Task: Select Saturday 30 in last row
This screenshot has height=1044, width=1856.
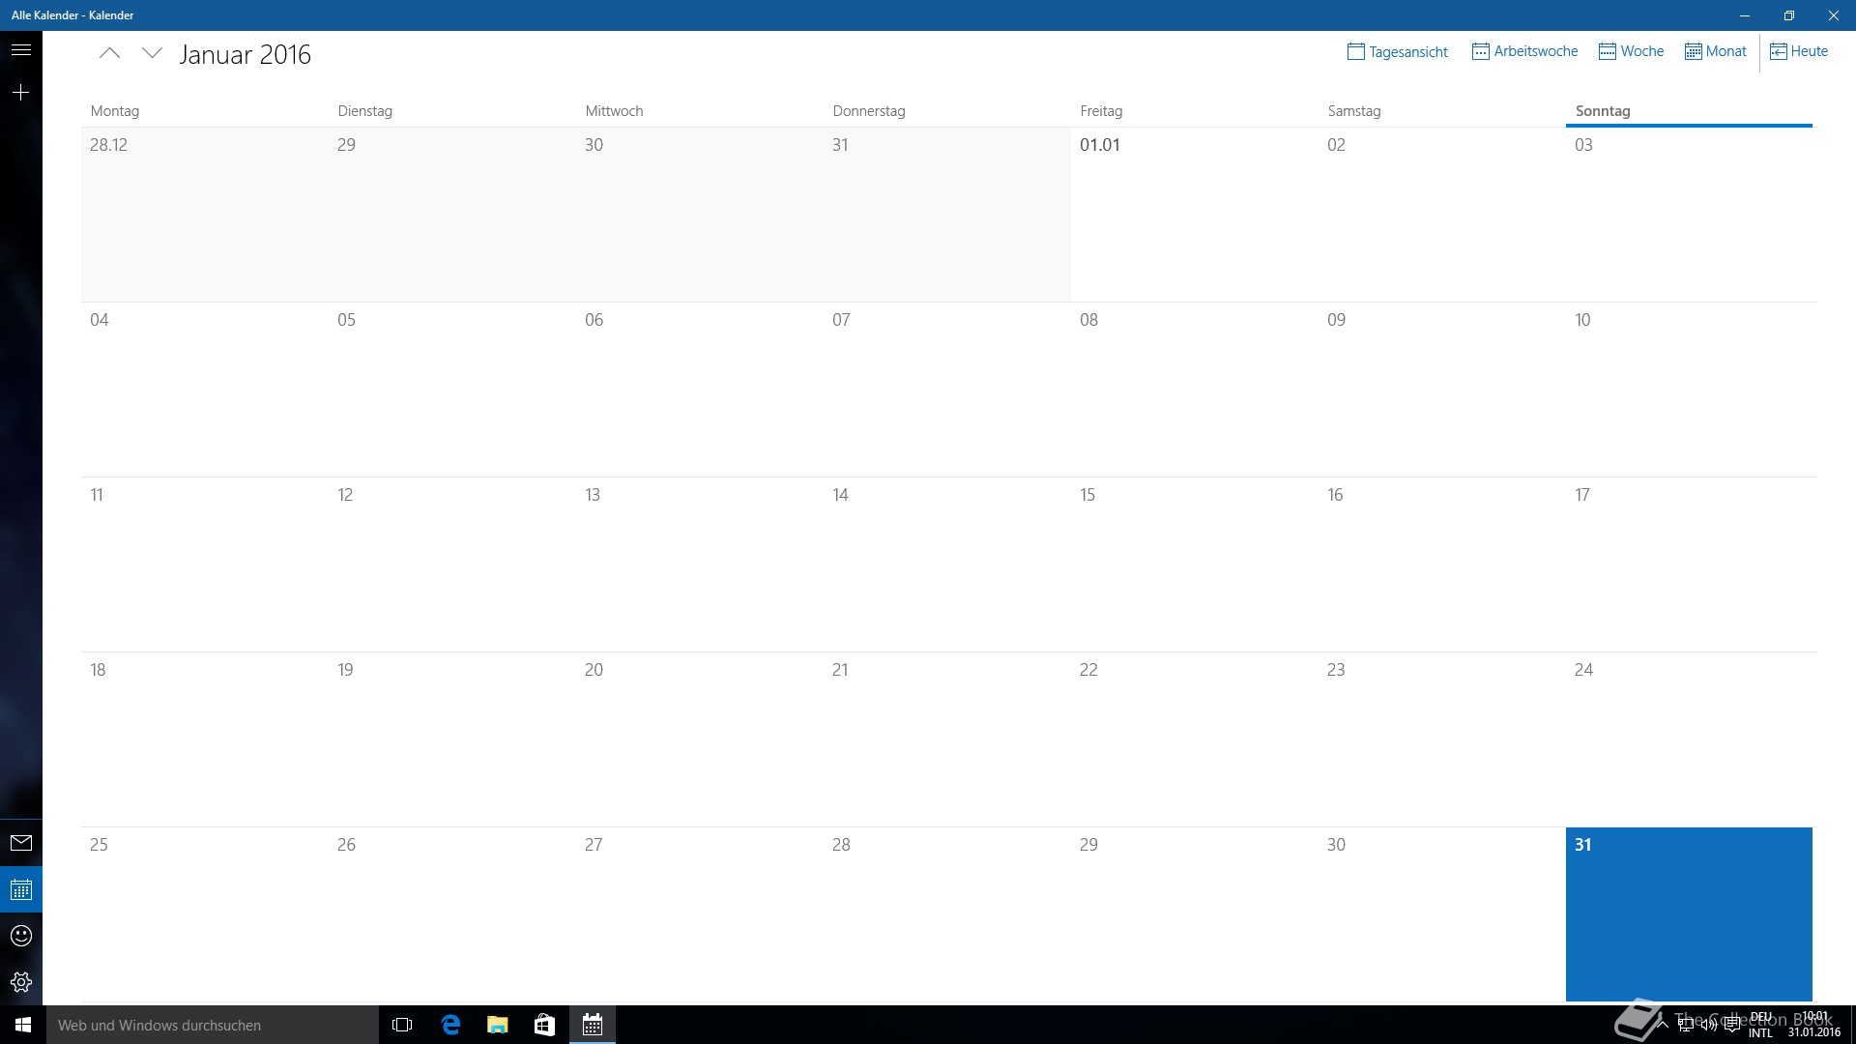Action: coord(1442,914)
